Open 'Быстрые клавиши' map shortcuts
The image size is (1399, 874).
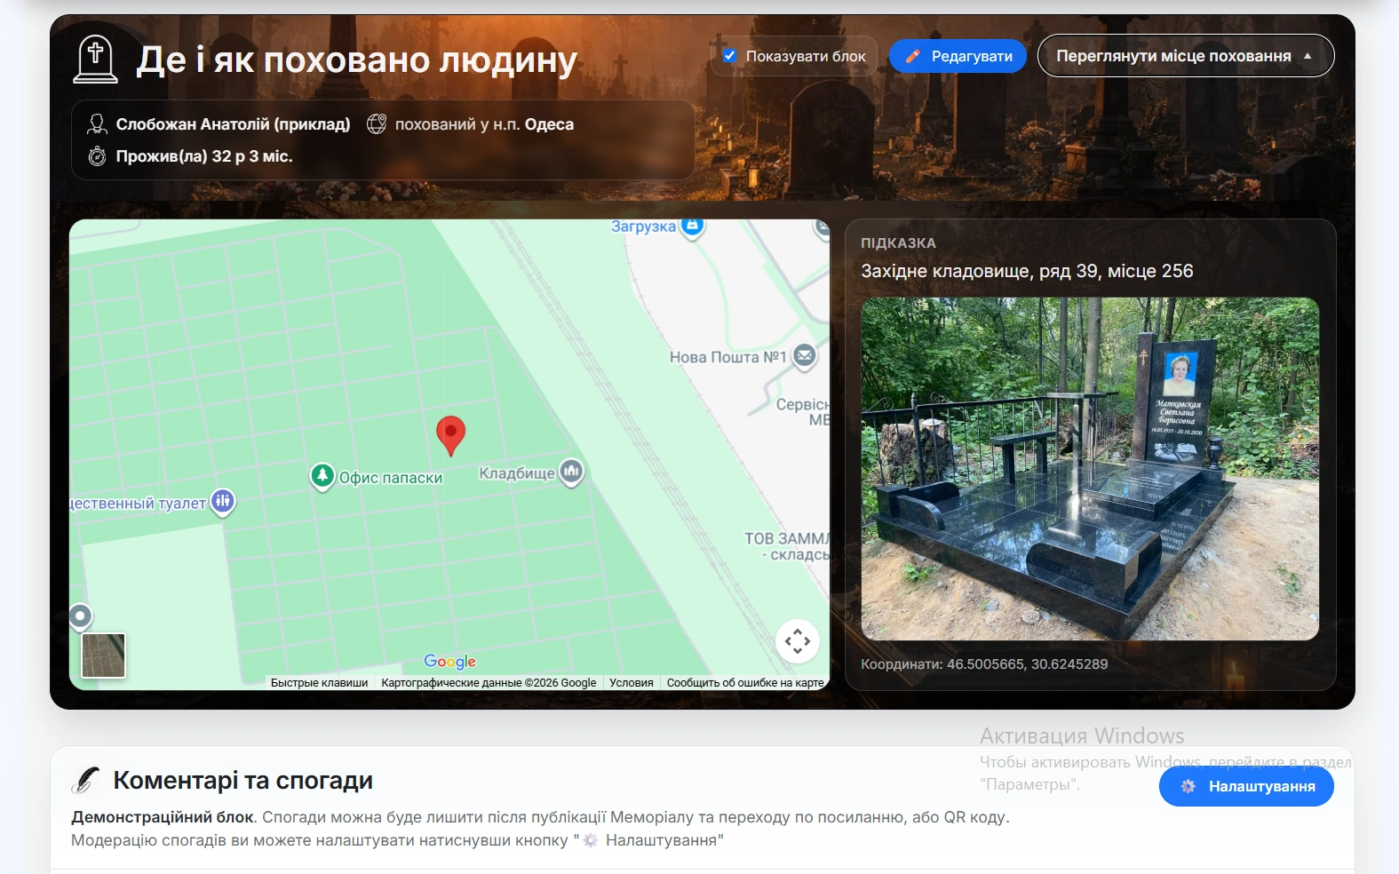pos(319,683)
